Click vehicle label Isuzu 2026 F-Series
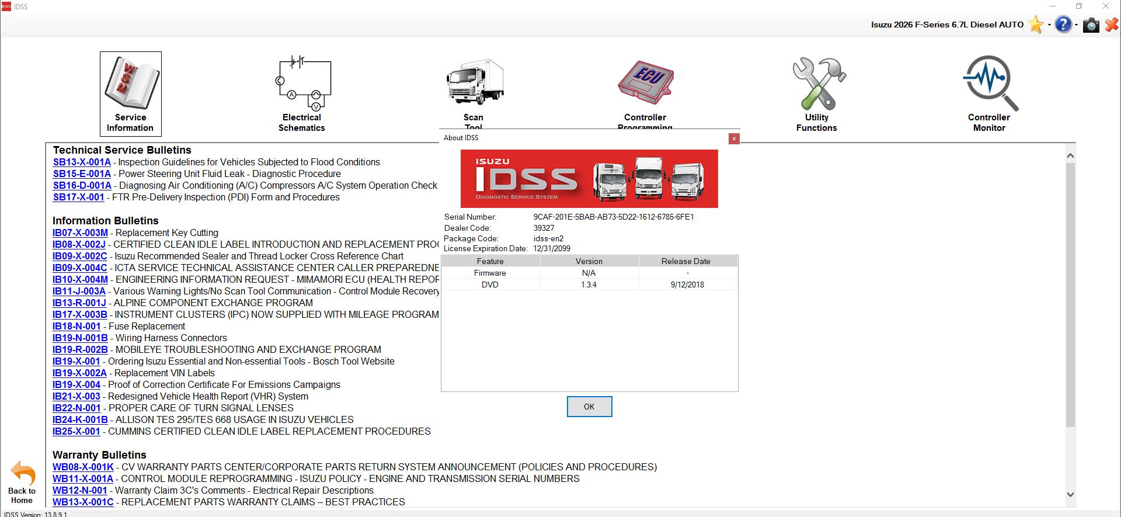1121x517 pixels. pyautogui.click(x=947, y=25)
